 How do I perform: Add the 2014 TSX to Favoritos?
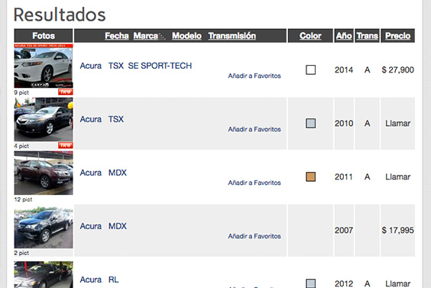tap(254, 76)
